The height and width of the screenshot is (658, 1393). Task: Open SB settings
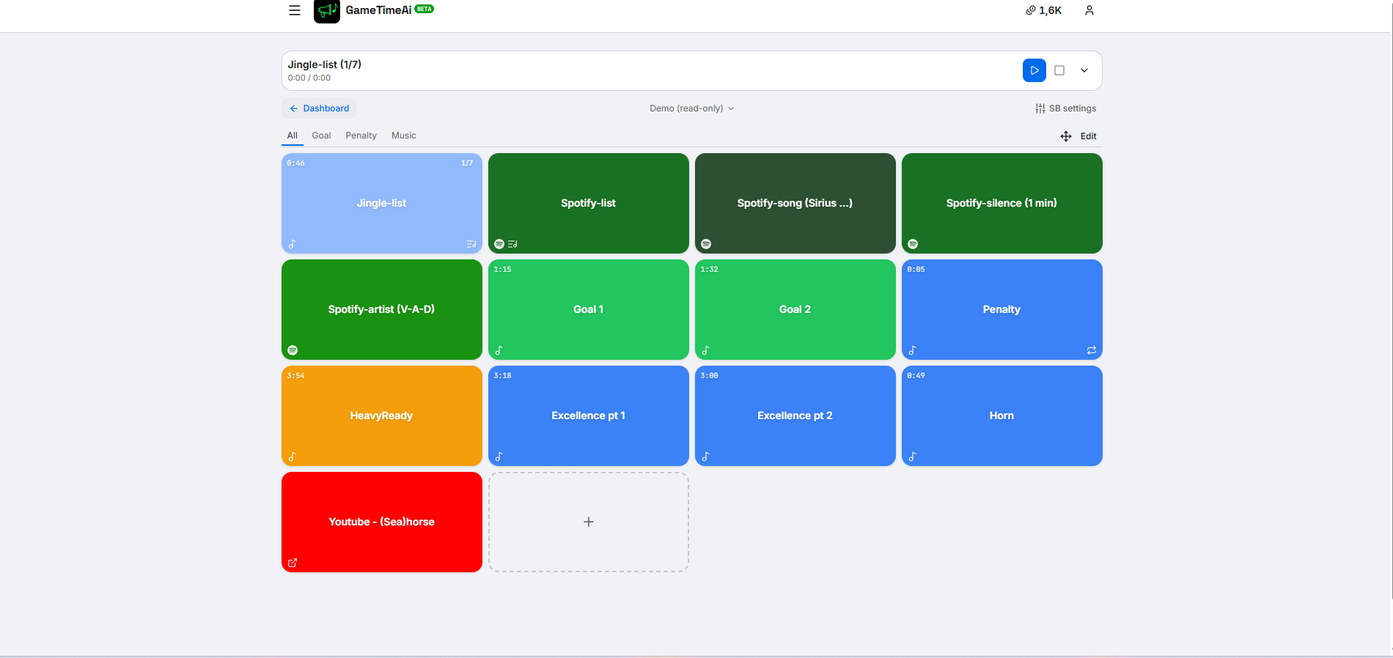(1065, 108)
